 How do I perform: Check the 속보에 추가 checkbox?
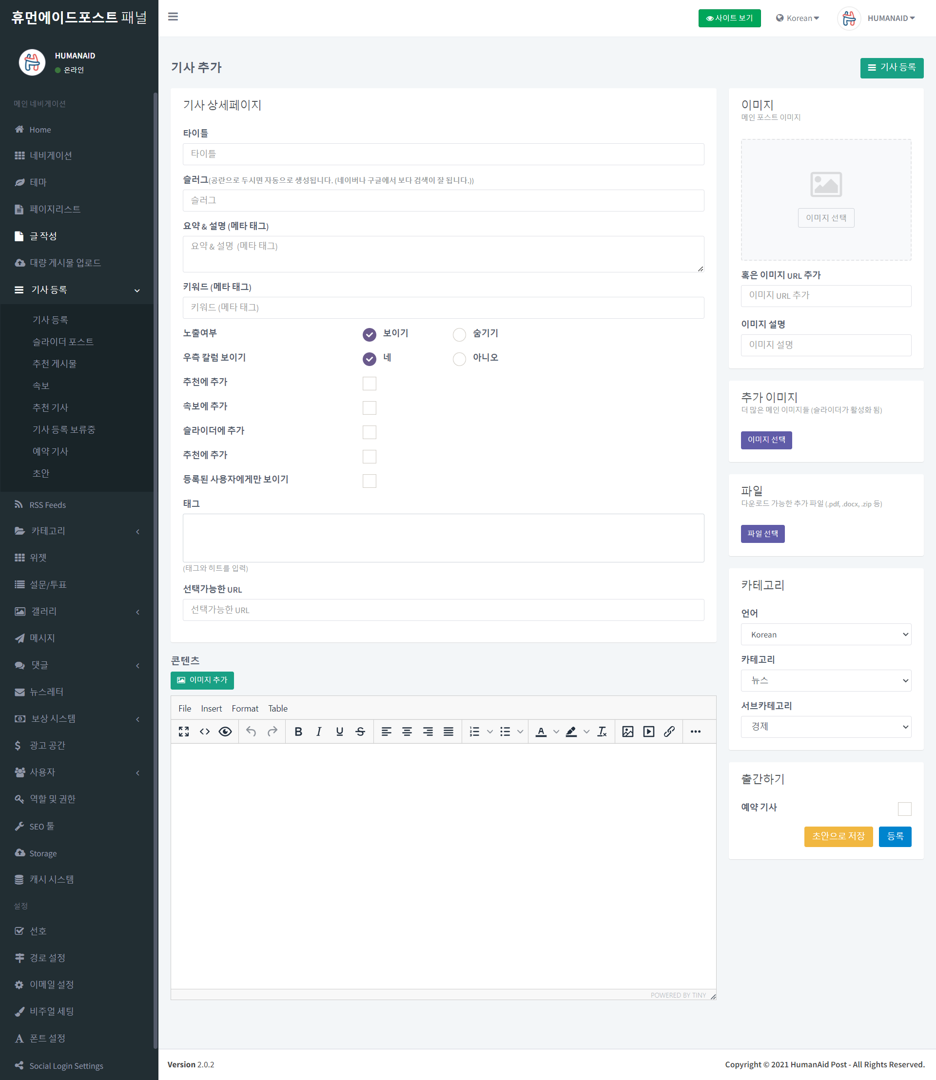point(370,408)
